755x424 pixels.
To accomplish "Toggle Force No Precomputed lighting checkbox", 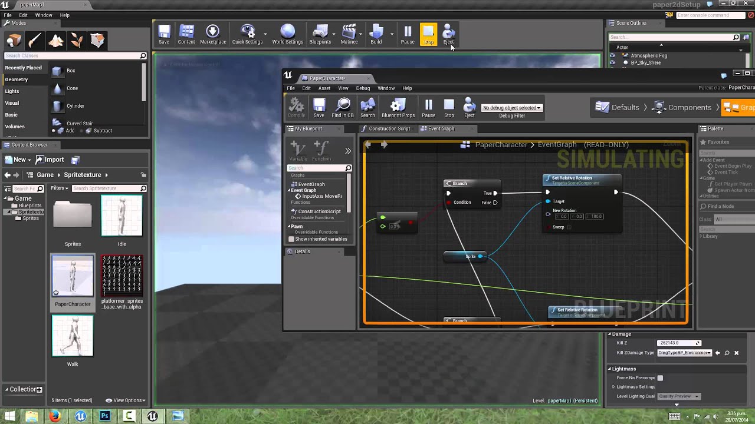I will [x=660, y=378].
